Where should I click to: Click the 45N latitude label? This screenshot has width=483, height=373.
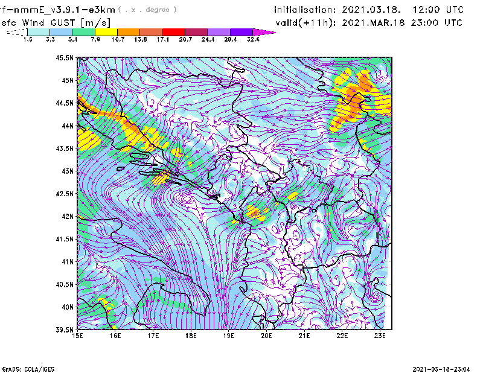(68, 80)
